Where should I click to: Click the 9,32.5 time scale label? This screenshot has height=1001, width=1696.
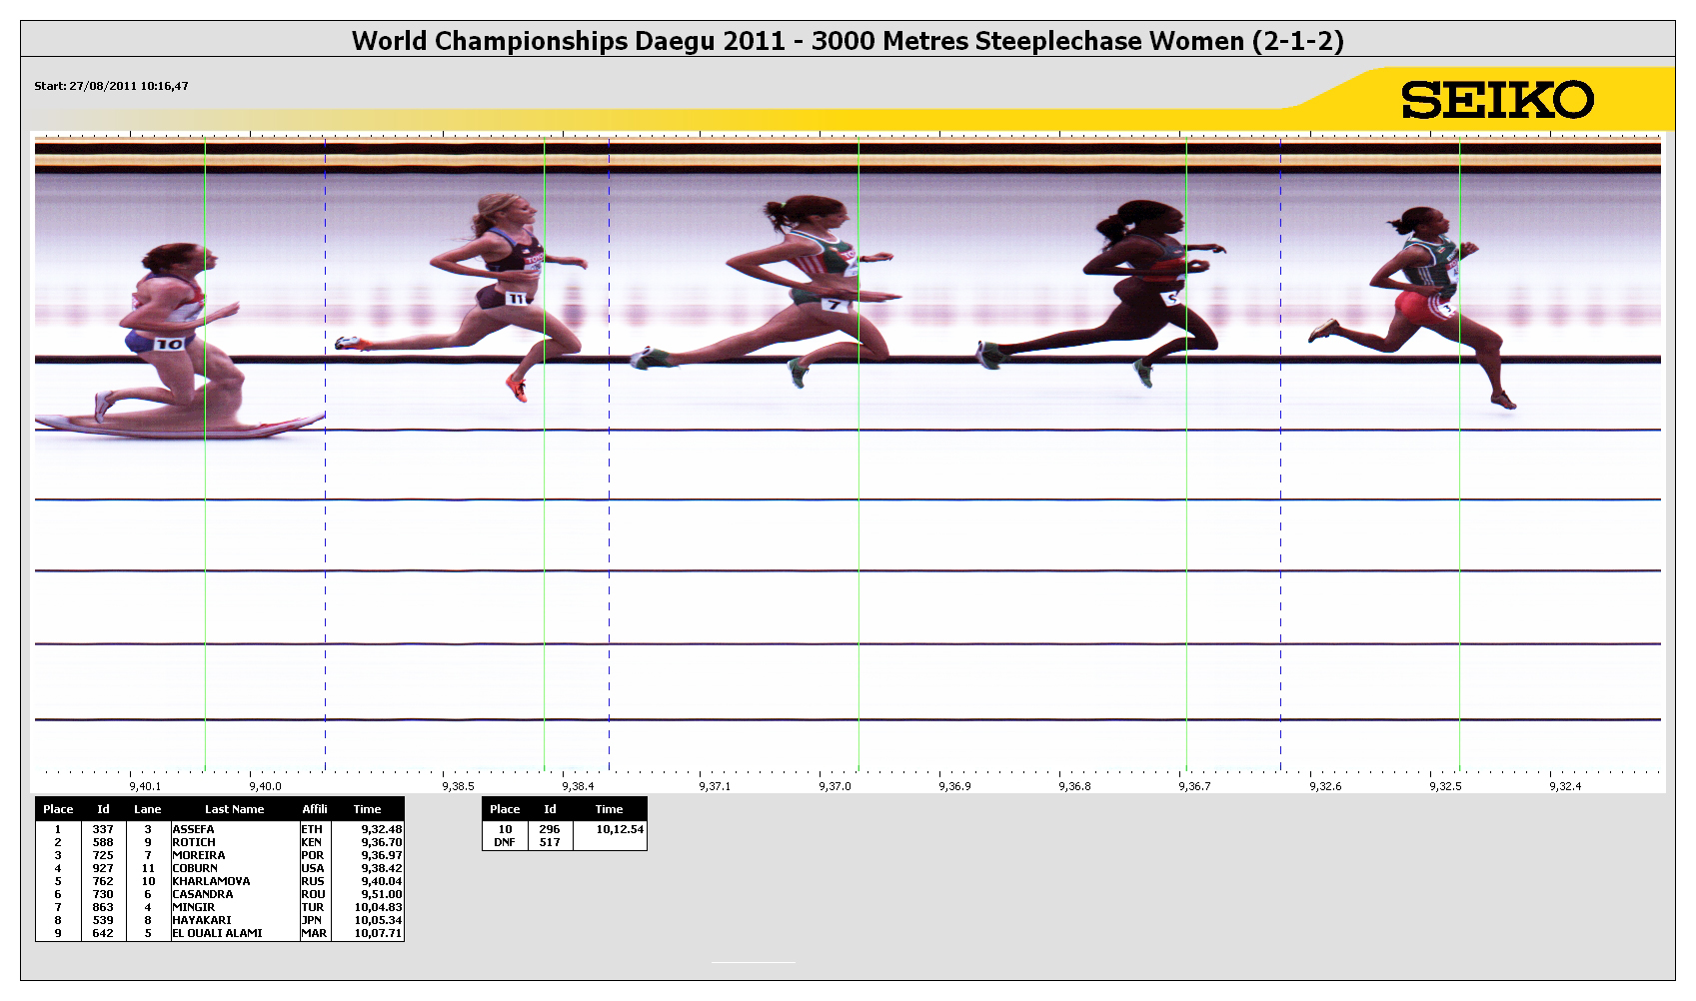tap(1445, 786)
